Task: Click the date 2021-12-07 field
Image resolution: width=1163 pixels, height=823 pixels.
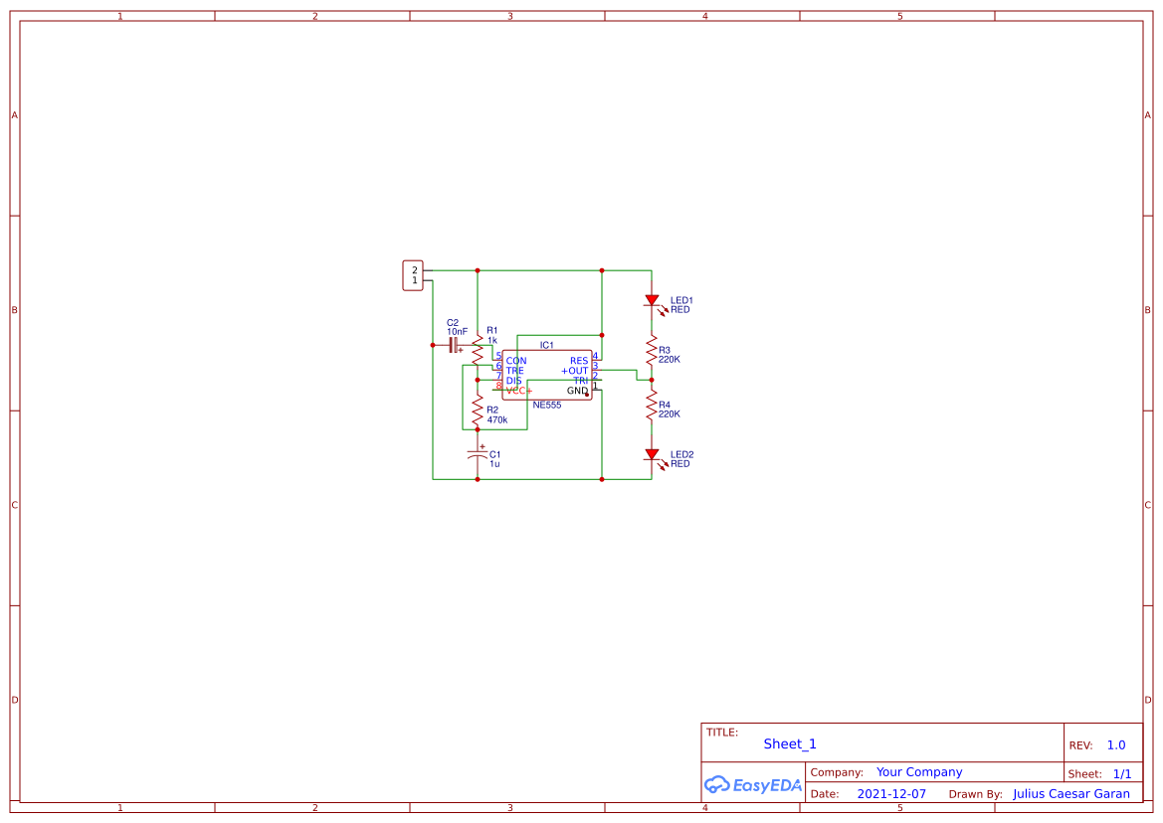Action: pyautogui.click(x=892, y=793)
